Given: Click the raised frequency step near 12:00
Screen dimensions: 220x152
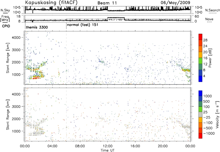Looking at the screenshot, I should [116, 18].
